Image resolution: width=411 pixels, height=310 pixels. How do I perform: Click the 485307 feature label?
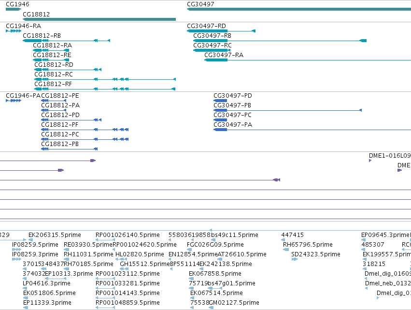pyautogui.click(x=373, y=245)
